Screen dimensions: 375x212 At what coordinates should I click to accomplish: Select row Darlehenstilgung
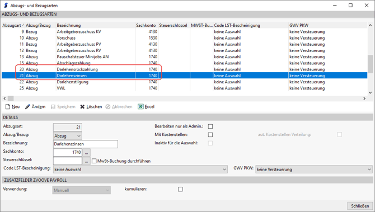(184, 82)
